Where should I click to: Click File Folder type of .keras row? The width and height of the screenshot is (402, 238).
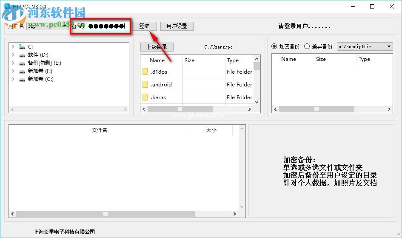[239, 97]
